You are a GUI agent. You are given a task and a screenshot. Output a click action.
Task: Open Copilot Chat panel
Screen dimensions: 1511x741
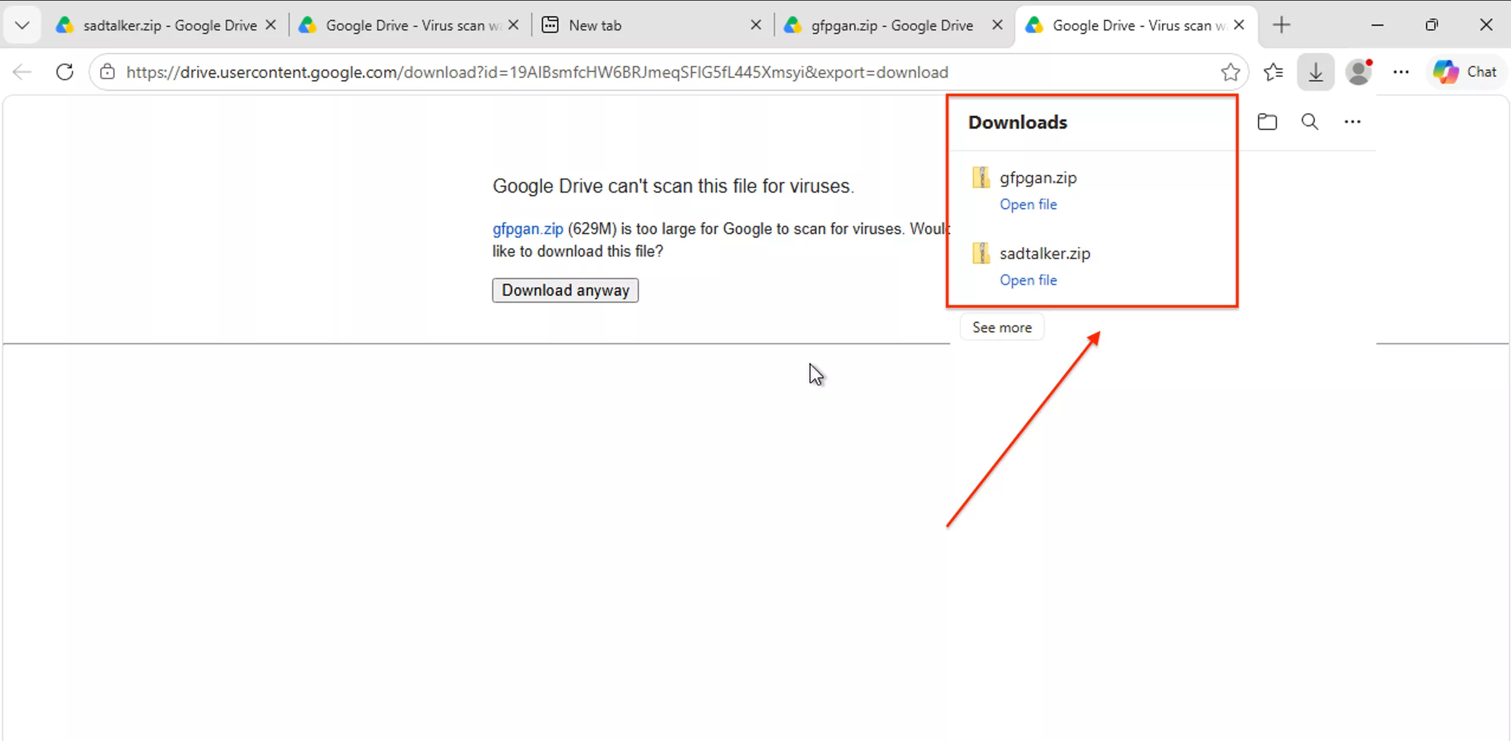[1466, 72]
